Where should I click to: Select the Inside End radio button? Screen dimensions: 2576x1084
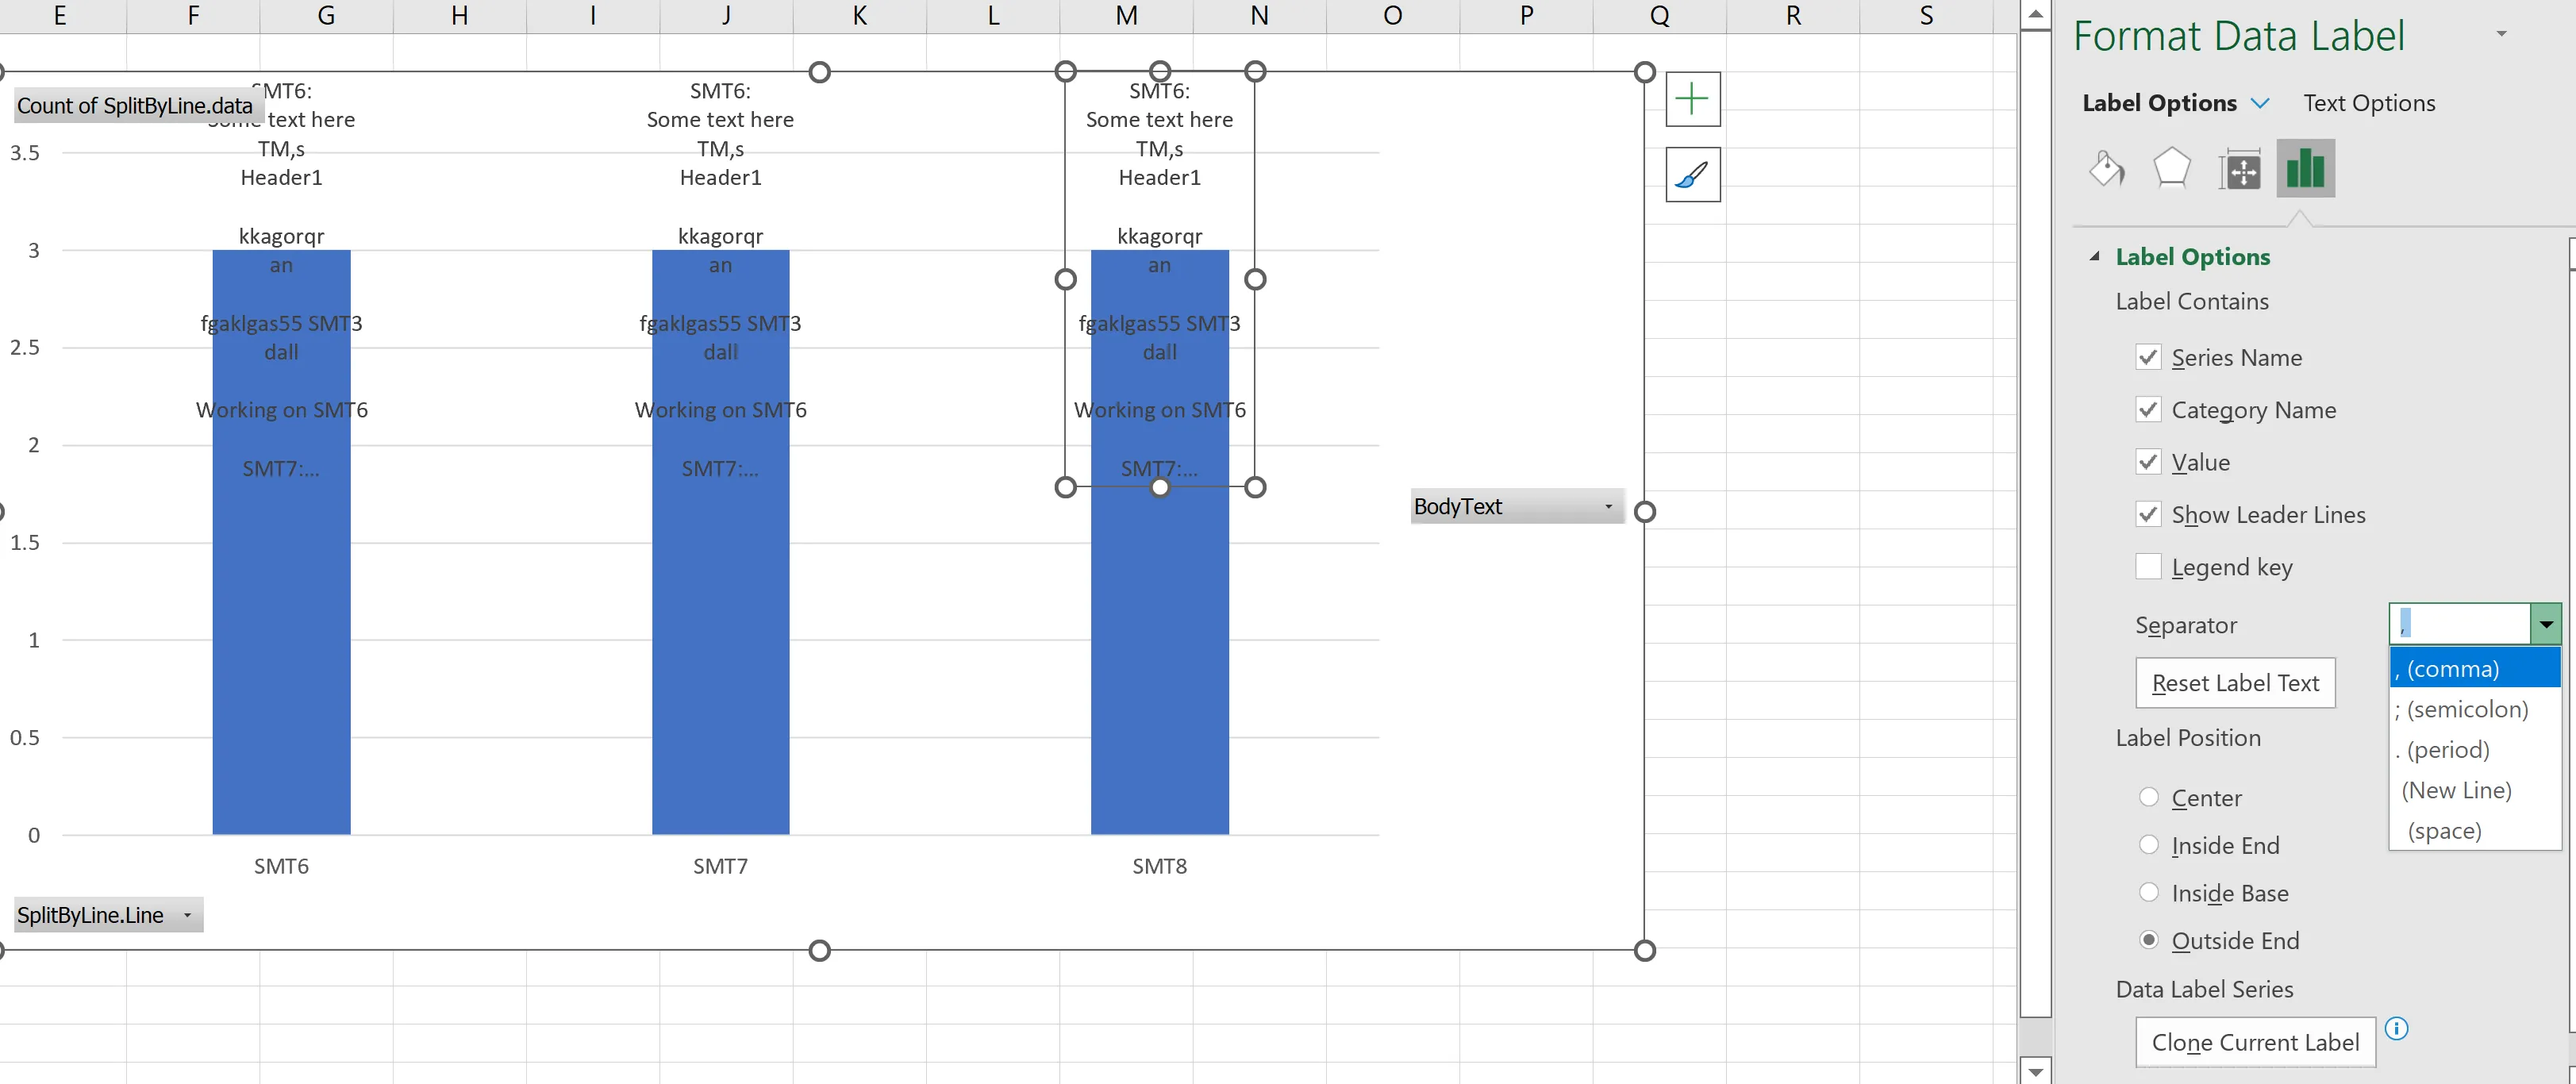coord(2148,845)
